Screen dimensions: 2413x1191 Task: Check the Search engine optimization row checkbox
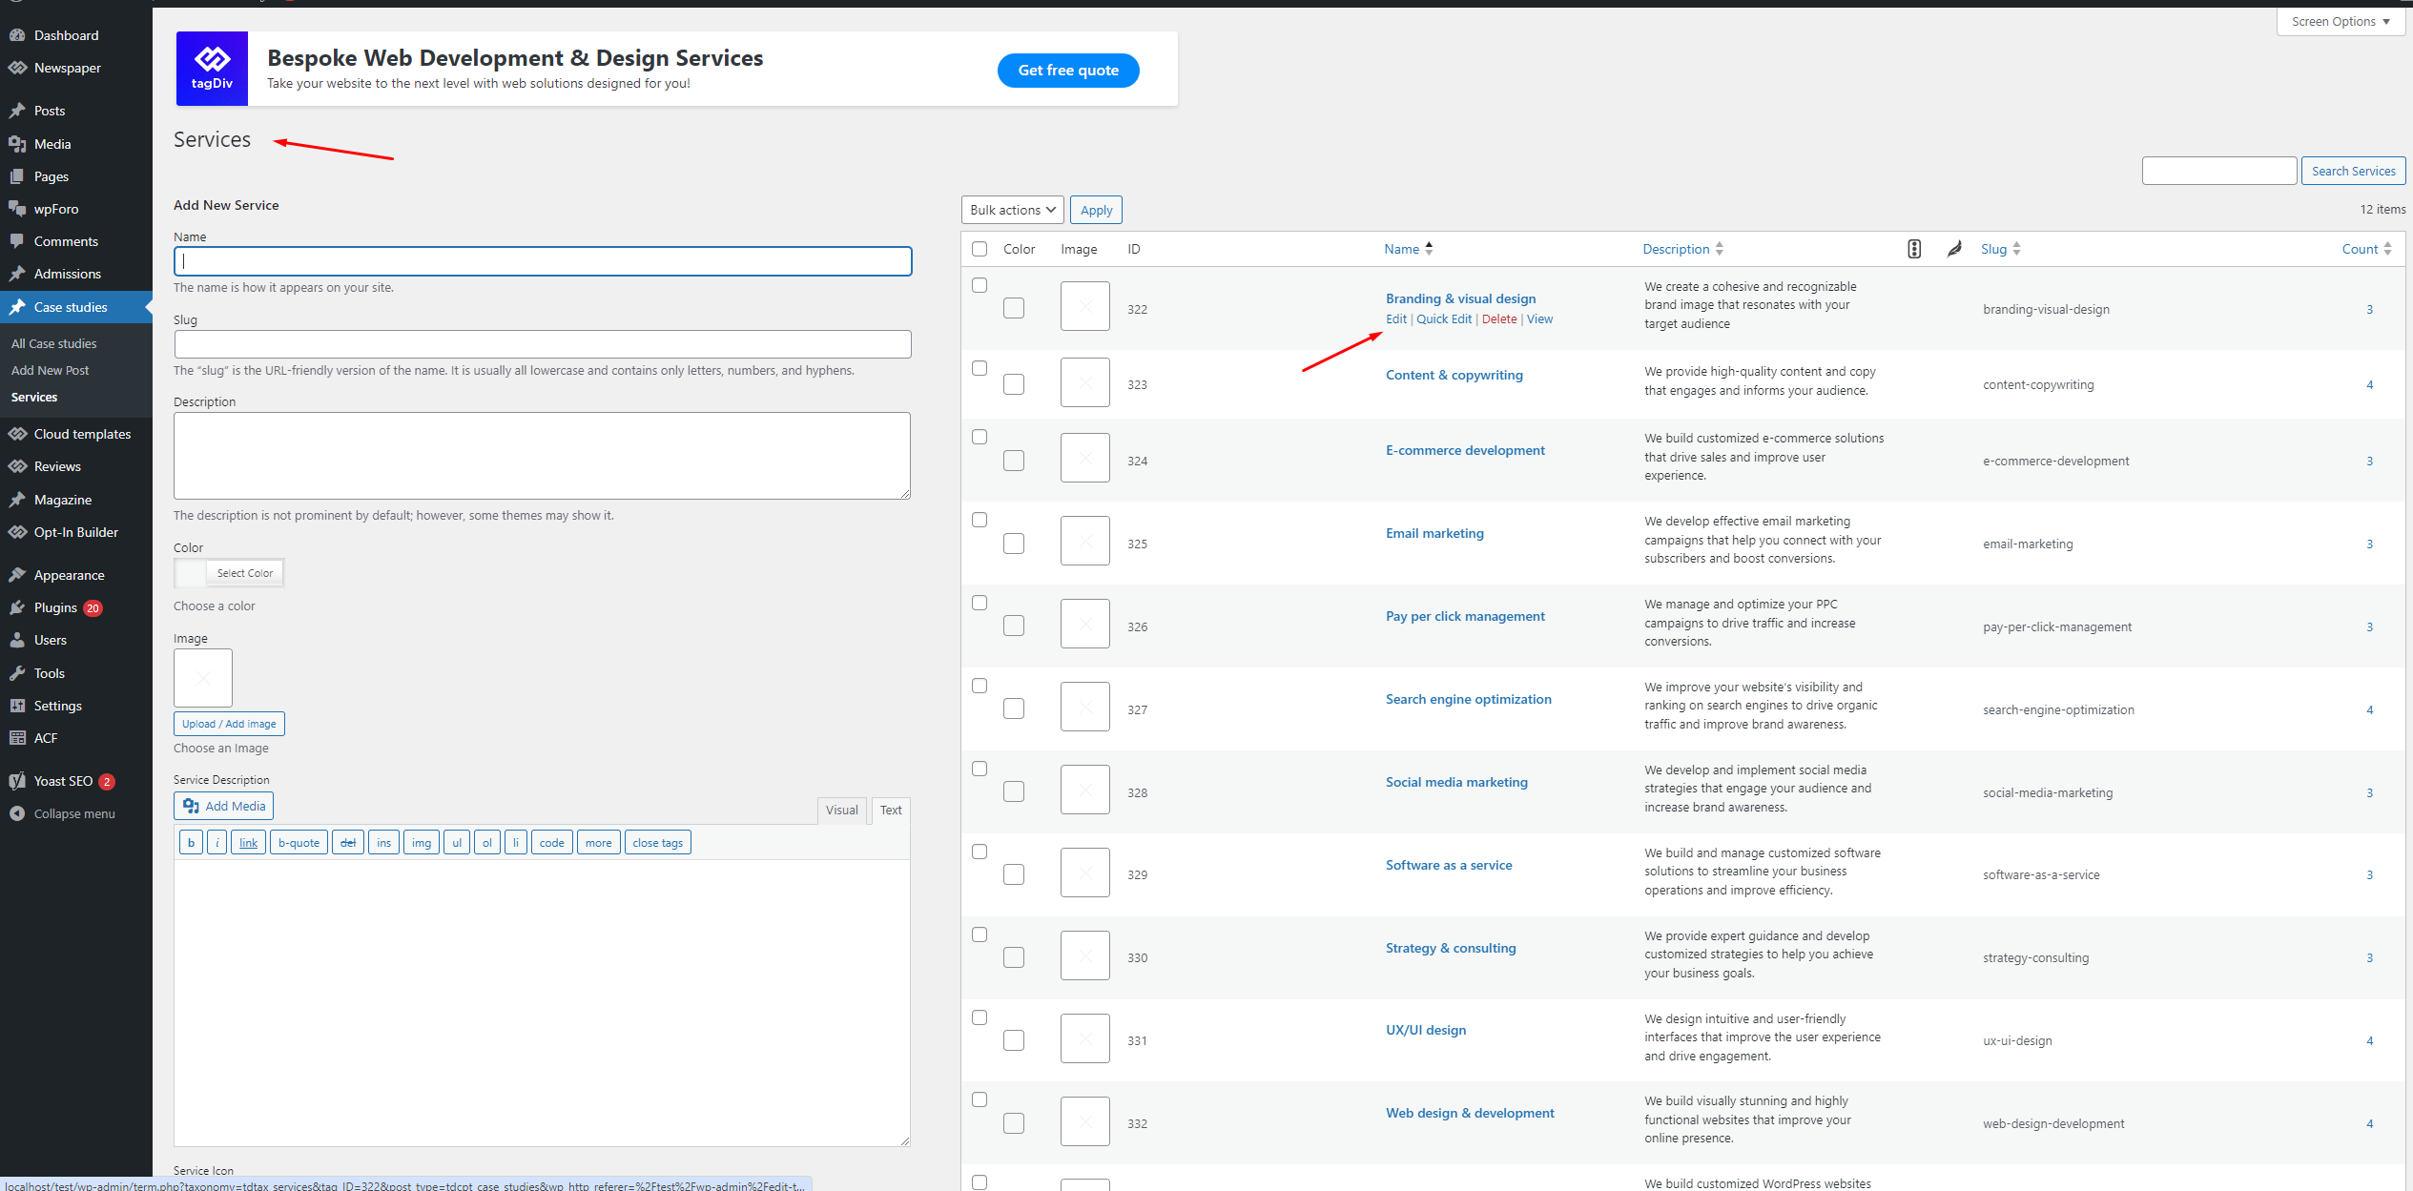[x=980, y=686]
